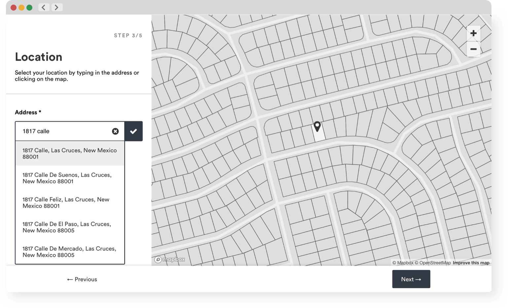Go back with browser back arrow
Image resolution: width=508 pixels, height=308 pixels.
tap(44, 7)
